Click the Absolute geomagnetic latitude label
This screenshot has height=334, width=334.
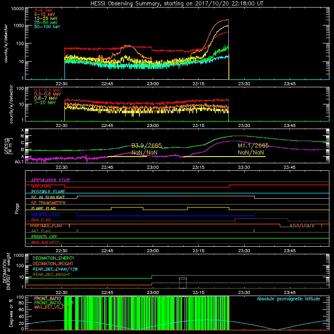(x=288, y=299)
